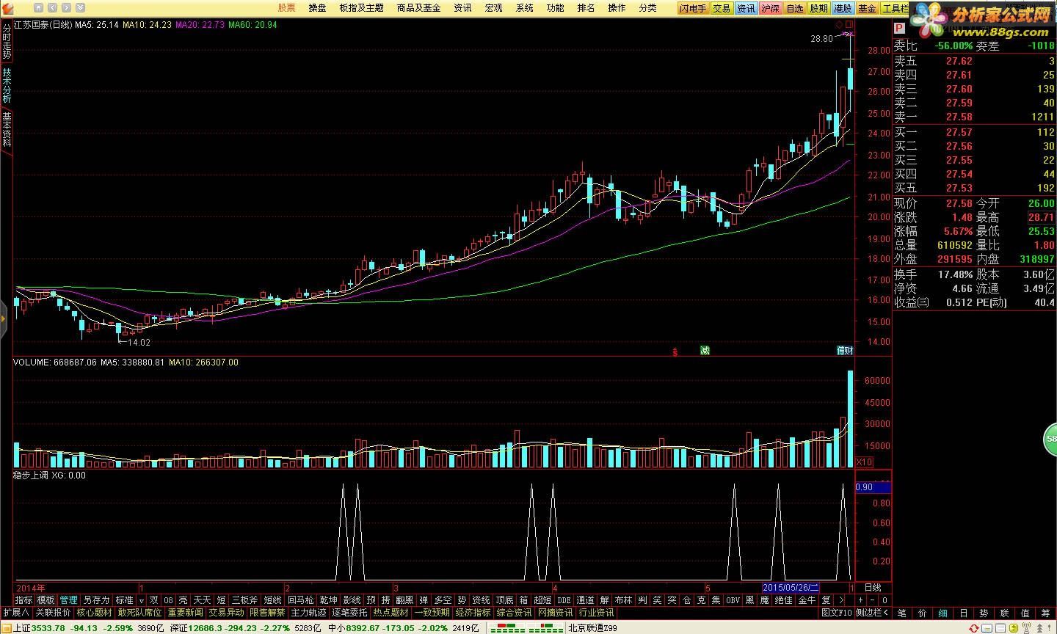Open the 商品及基金 menu

tap(418, 8)
